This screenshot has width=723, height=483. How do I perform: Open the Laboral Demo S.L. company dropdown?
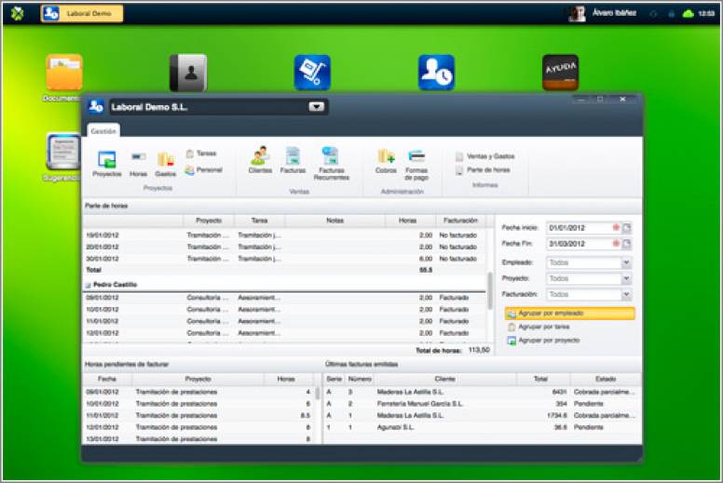pyautogui.click(x=317, y=107)
